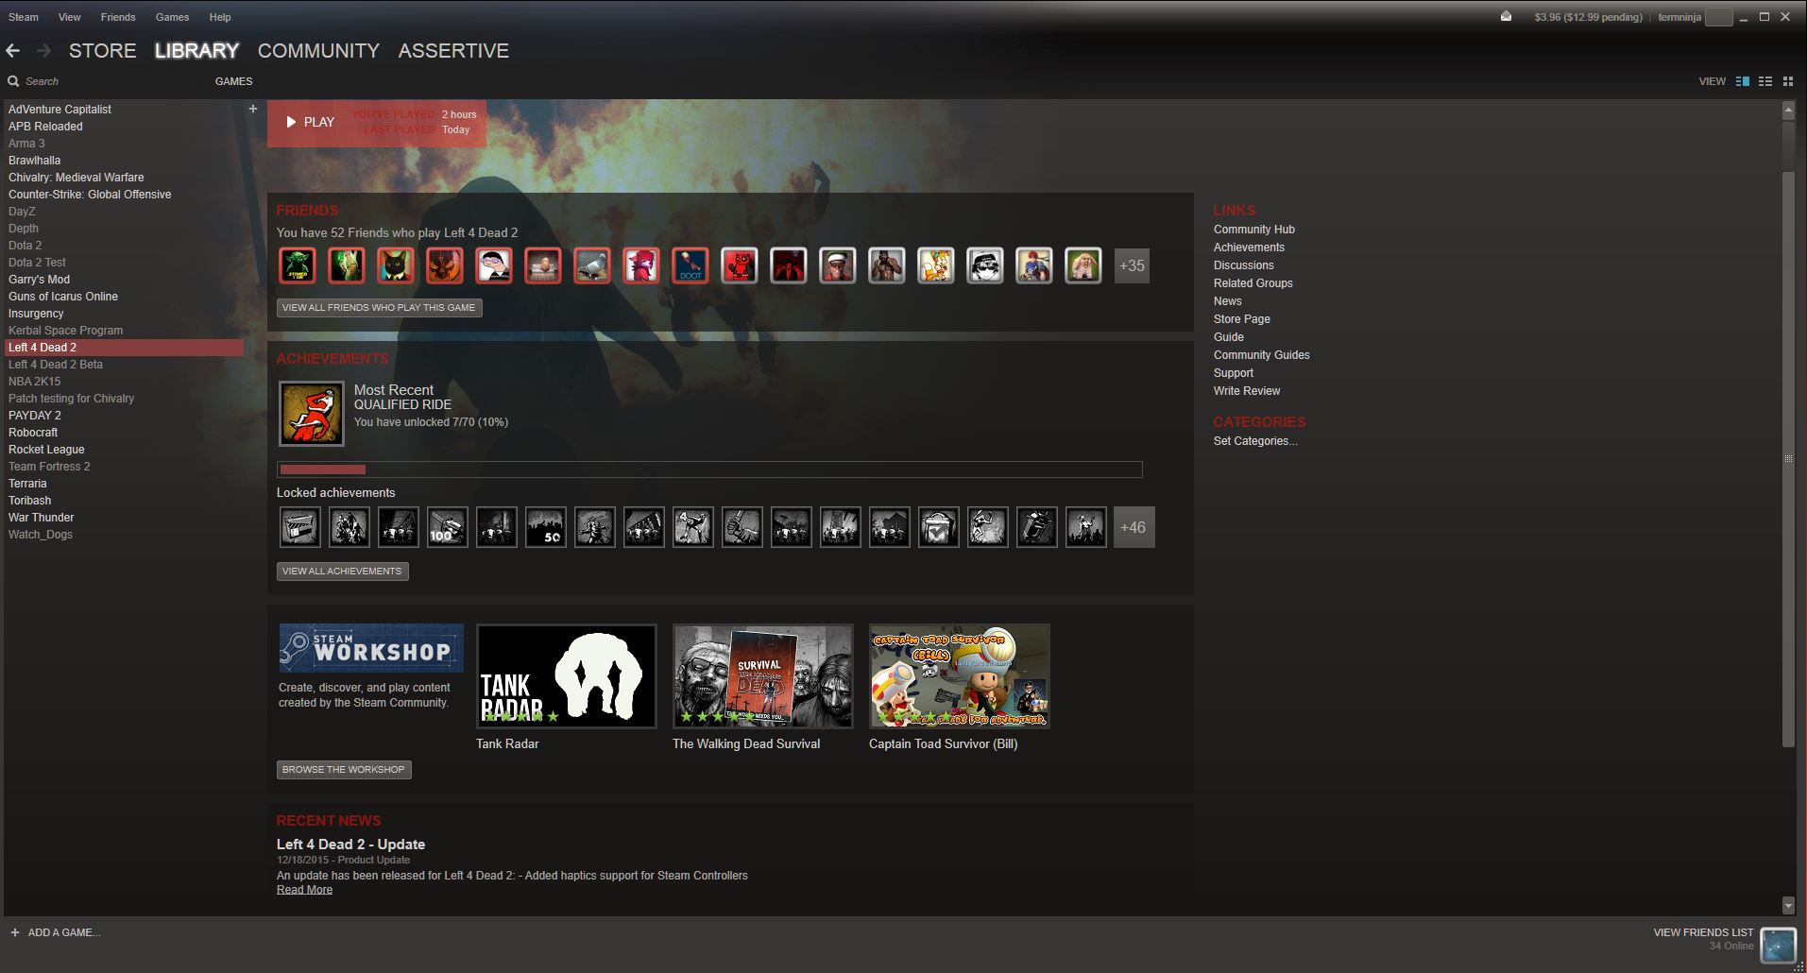Image resolution: width=1807 pixels, height=973 pixels.
Task: Select the locked achievement icon showing 100
Action: (x=447, y=527)
